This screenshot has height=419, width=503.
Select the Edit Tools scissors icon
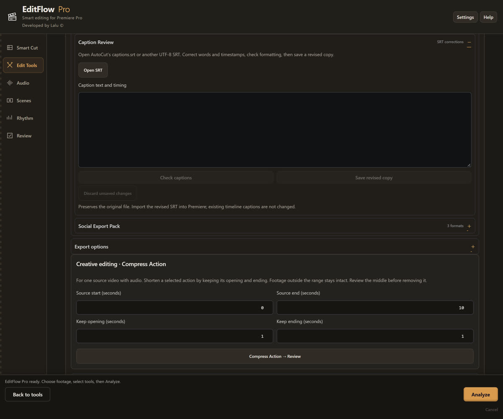click(10, 65)
